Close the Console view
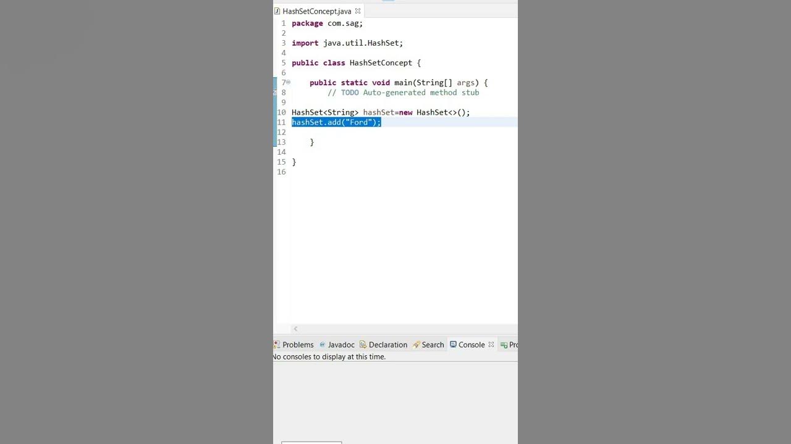Image resolution: width=791 pixels, height=444 pixels. (x=491, y=345)
